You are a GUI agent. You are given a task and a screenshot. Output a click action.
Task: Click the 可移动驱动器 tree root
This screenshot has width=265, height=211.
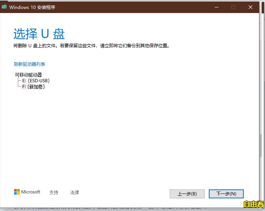pos(28,75)
